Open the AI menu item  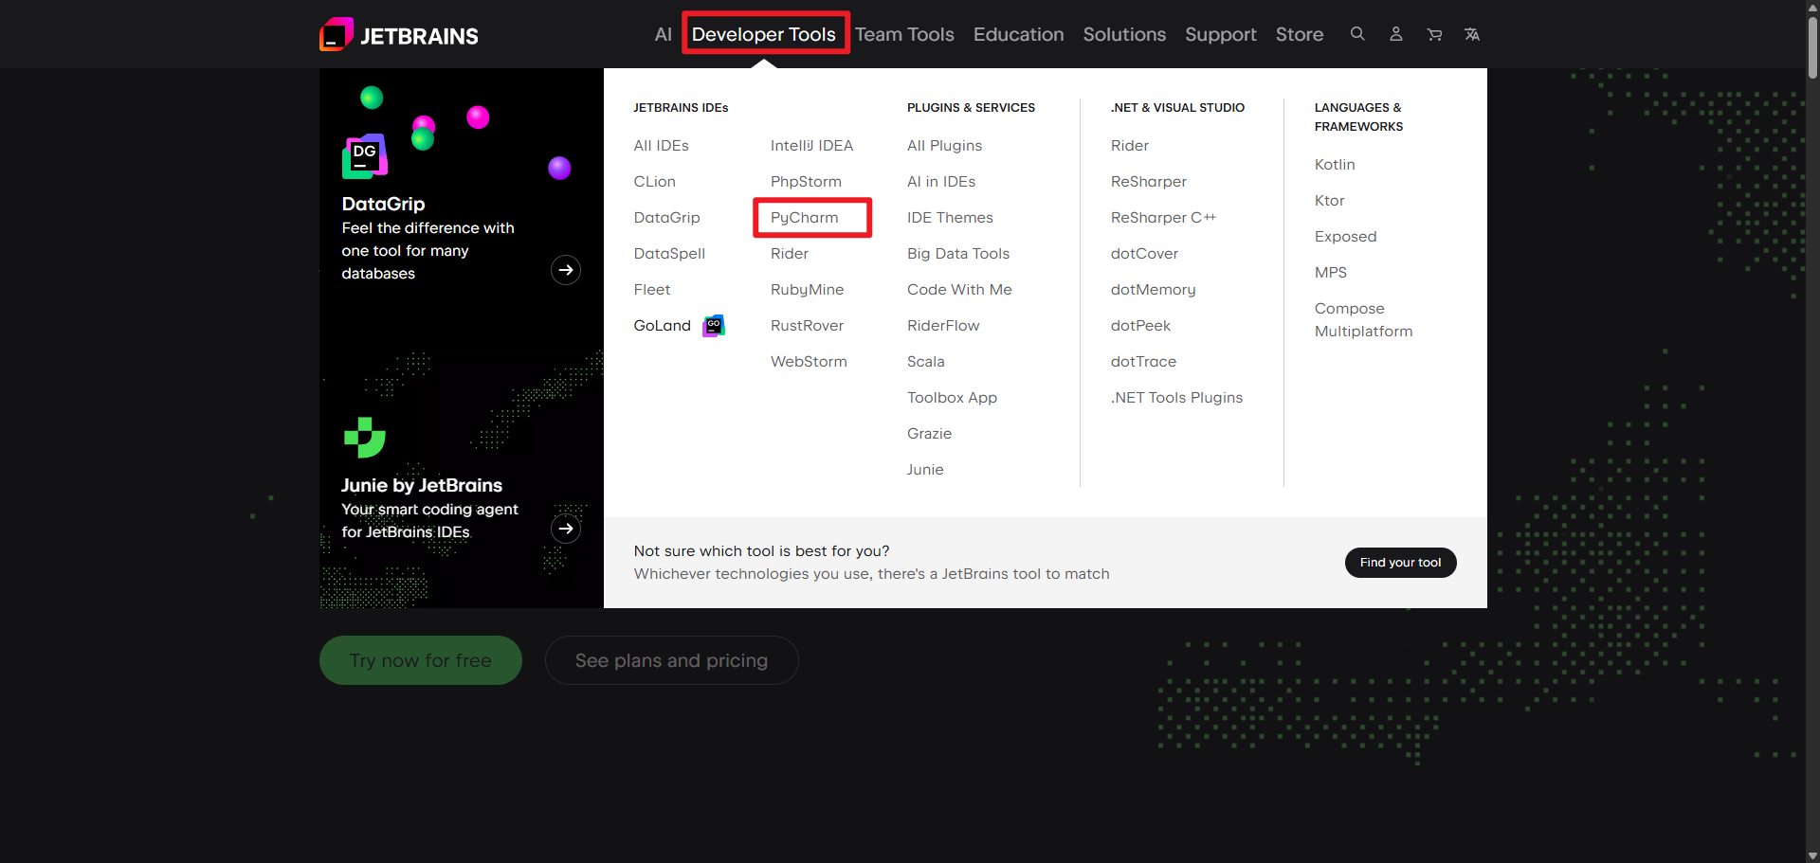click(x=664, y=34)
